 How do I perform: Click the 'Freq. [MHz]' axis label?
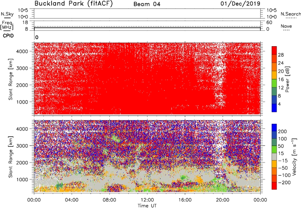point(7,25)
